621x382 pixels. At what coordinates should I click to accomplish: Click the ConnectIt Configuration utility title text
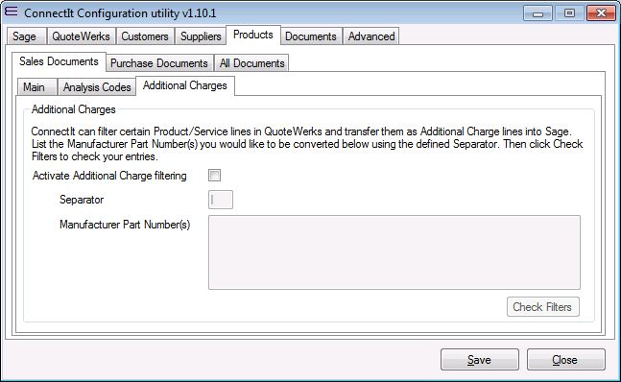120,13
